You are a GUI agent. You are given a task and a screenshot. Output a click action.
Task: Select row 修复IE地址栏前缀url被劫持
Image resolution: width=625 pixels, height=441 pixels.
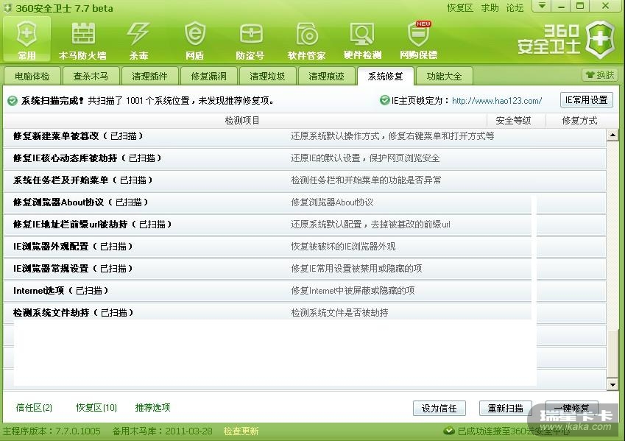tap(305, 225)
